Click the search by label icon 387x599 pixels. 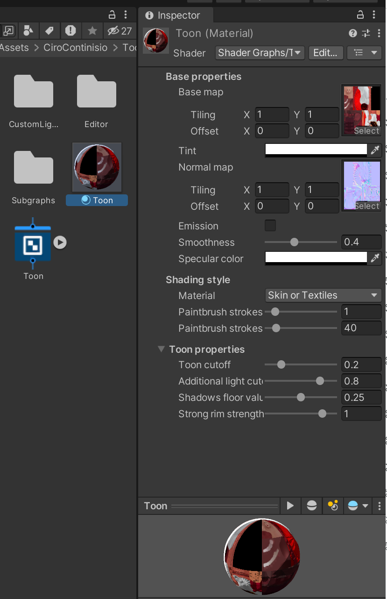49,30
